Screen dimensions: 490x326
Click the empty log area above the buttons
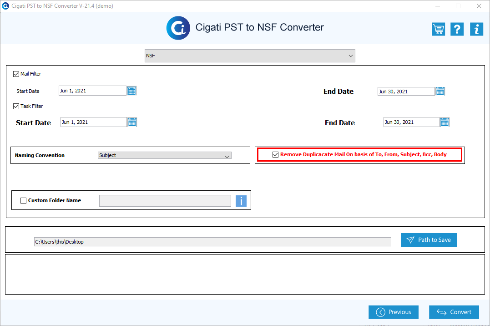pos(245,275)
